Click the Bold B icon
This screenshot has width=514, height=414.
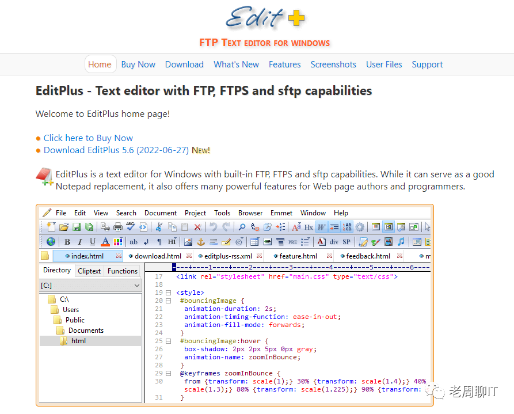(67, 242)
